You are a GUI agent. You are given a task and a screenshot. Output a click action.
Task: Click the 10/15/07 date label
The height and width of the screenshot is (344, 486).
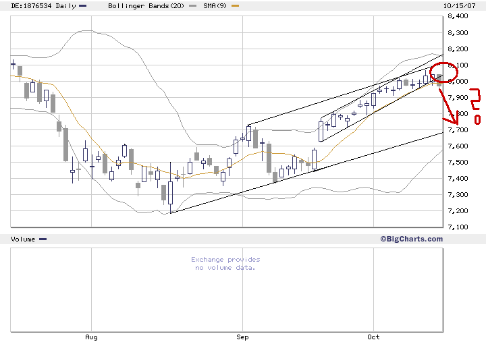point(459,6)
